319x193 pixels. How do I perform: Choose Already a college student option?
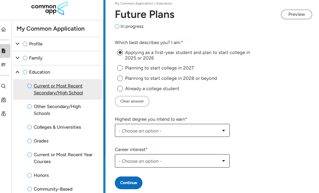120,89
